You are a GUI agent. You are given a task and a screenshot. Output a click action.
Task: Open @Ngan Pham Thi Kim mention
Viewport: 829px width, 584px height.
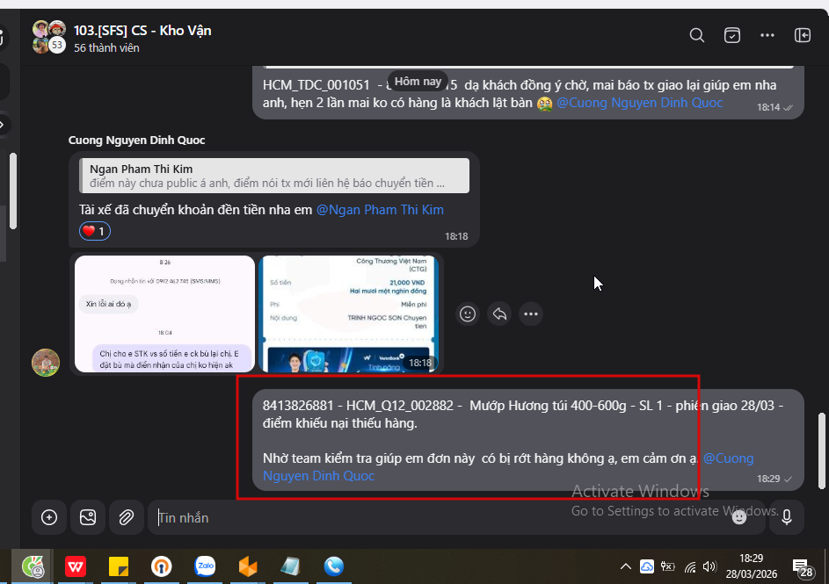(x=380, y=210)
